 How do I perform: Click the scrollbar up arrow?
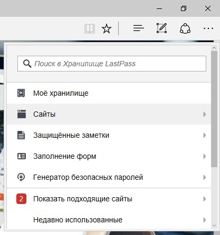point(214,48)
